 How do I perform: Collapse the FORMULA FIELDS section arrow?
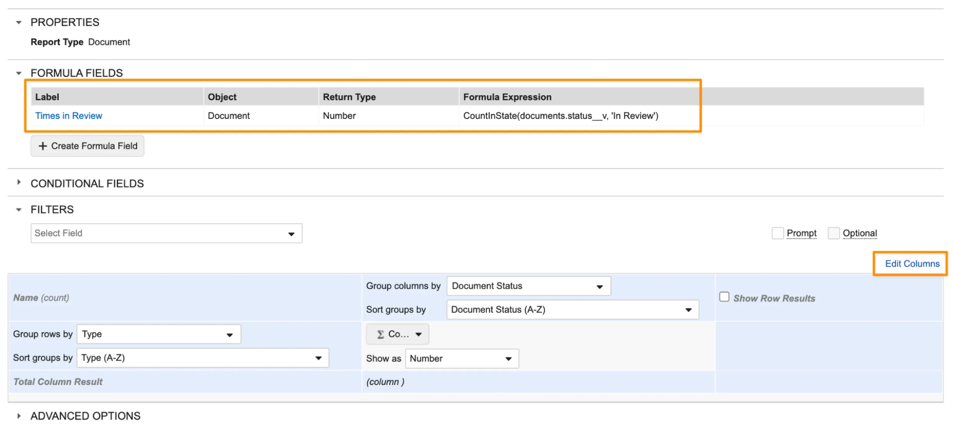[x=19, y=73]
